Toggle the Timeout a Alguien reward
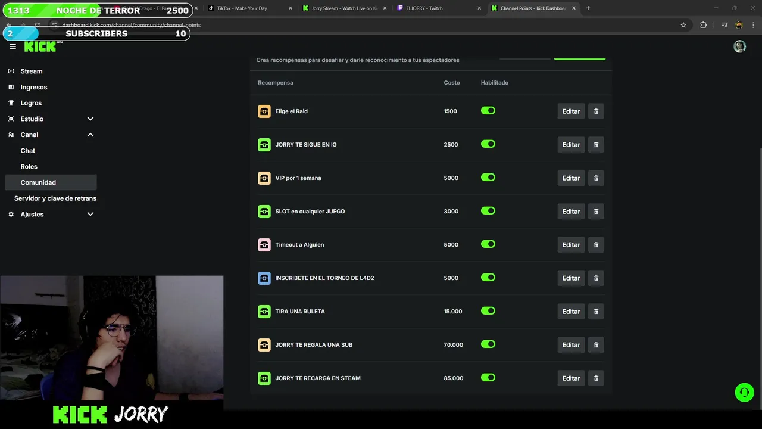The height and width of the screenshot is (429, 762). coord(488,244)
